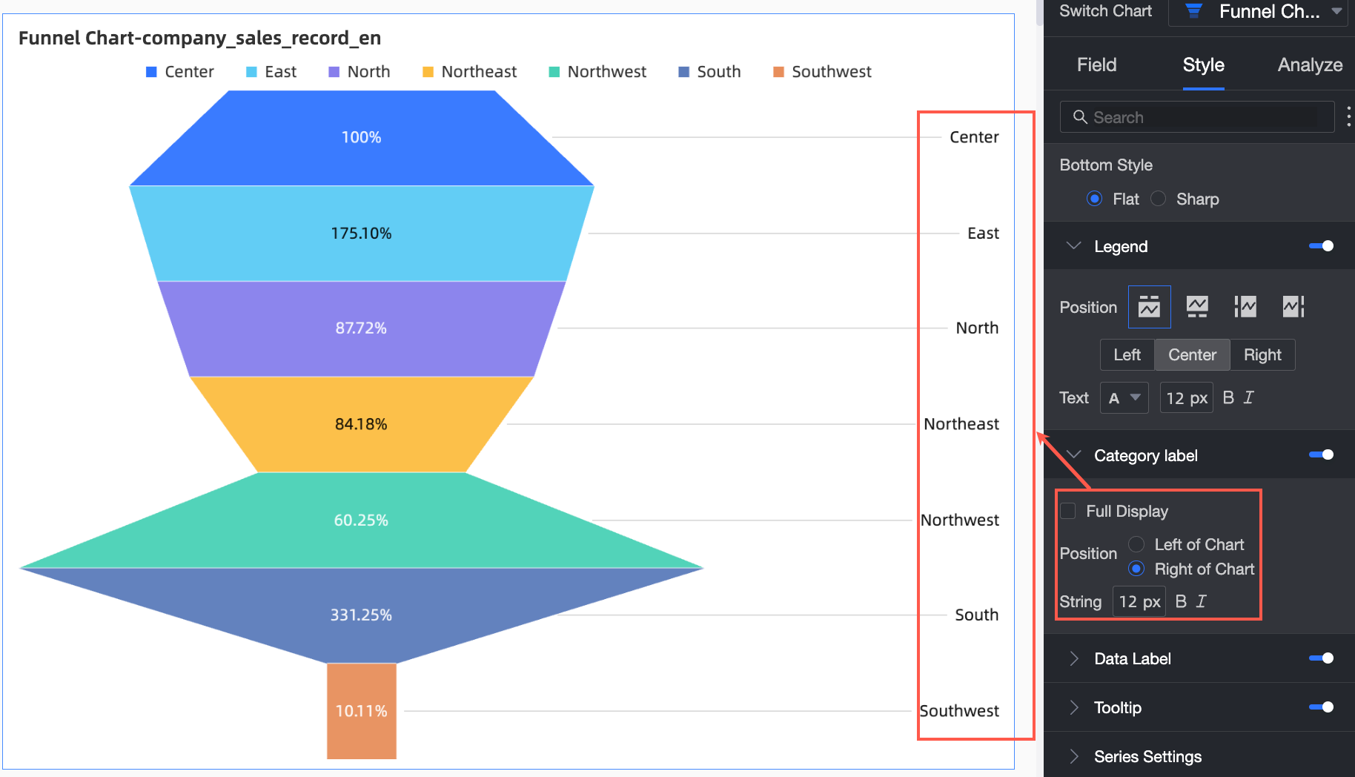This screenshot has height=777, width=1355.
Task: Click the chart title text
Action: (x=199, y=38)
